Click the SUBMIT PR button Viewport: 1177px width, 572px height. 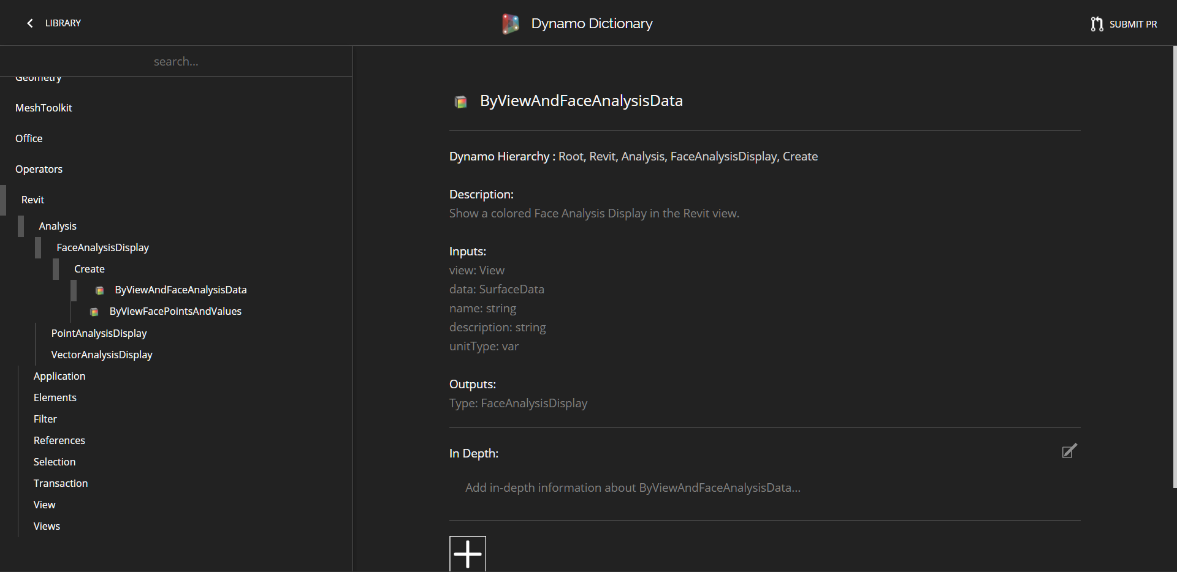[x=1133, y=24]
